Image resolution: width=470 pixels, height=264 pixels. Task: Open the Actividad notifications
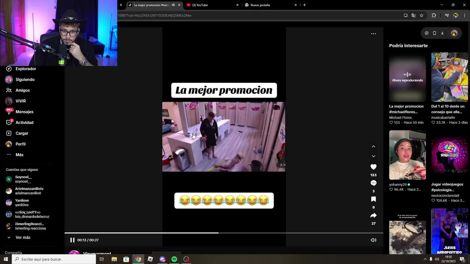[19, 122]
